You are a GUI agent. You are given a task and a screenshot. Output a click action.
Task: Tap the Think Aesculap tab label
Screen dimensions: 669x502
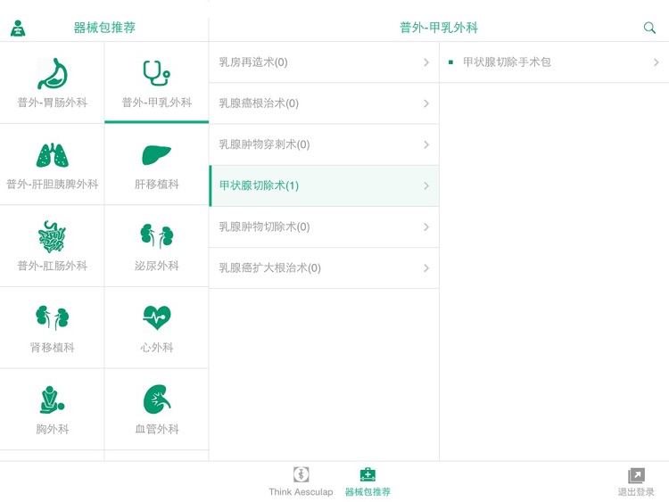(301, 492)
